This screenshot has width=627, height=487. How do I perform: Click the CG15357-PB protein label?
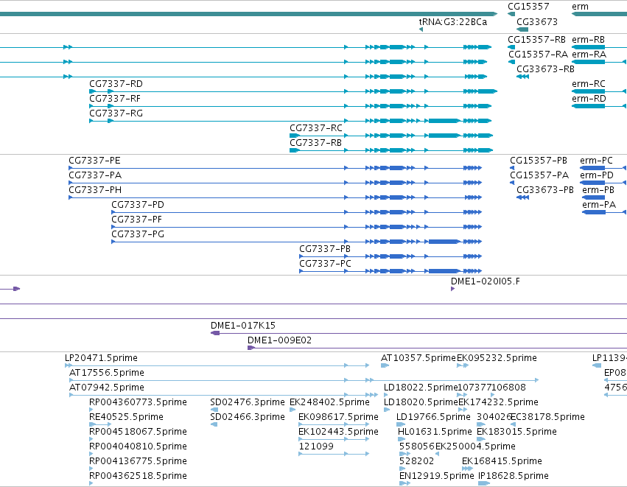pyautogui.click(x=539, y=161)
